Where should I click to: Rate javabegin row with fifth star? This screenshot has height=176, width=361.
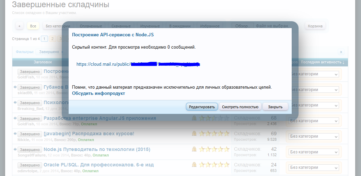[x=226, y=134]
